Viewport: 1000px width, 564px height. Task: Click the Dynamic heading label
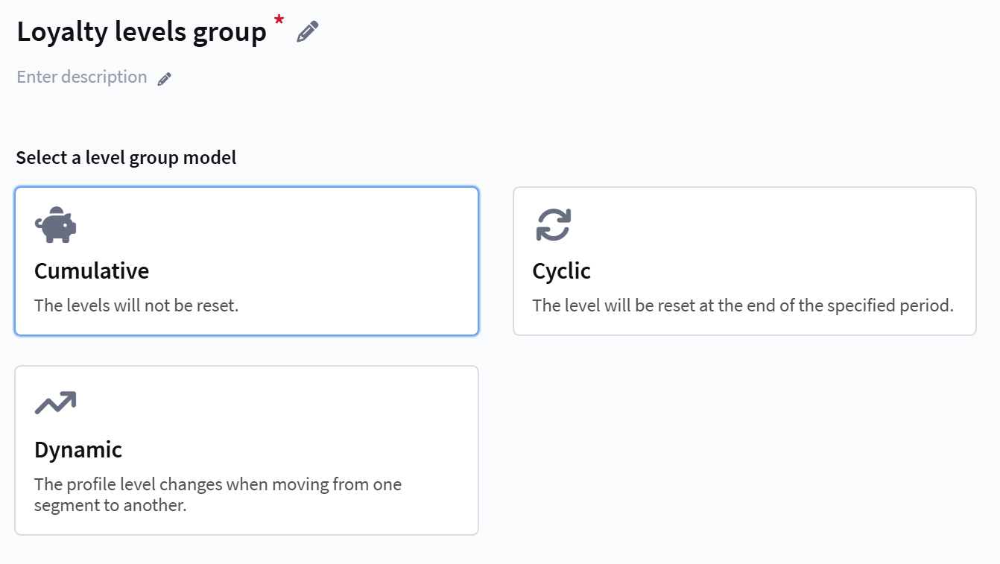78,450
